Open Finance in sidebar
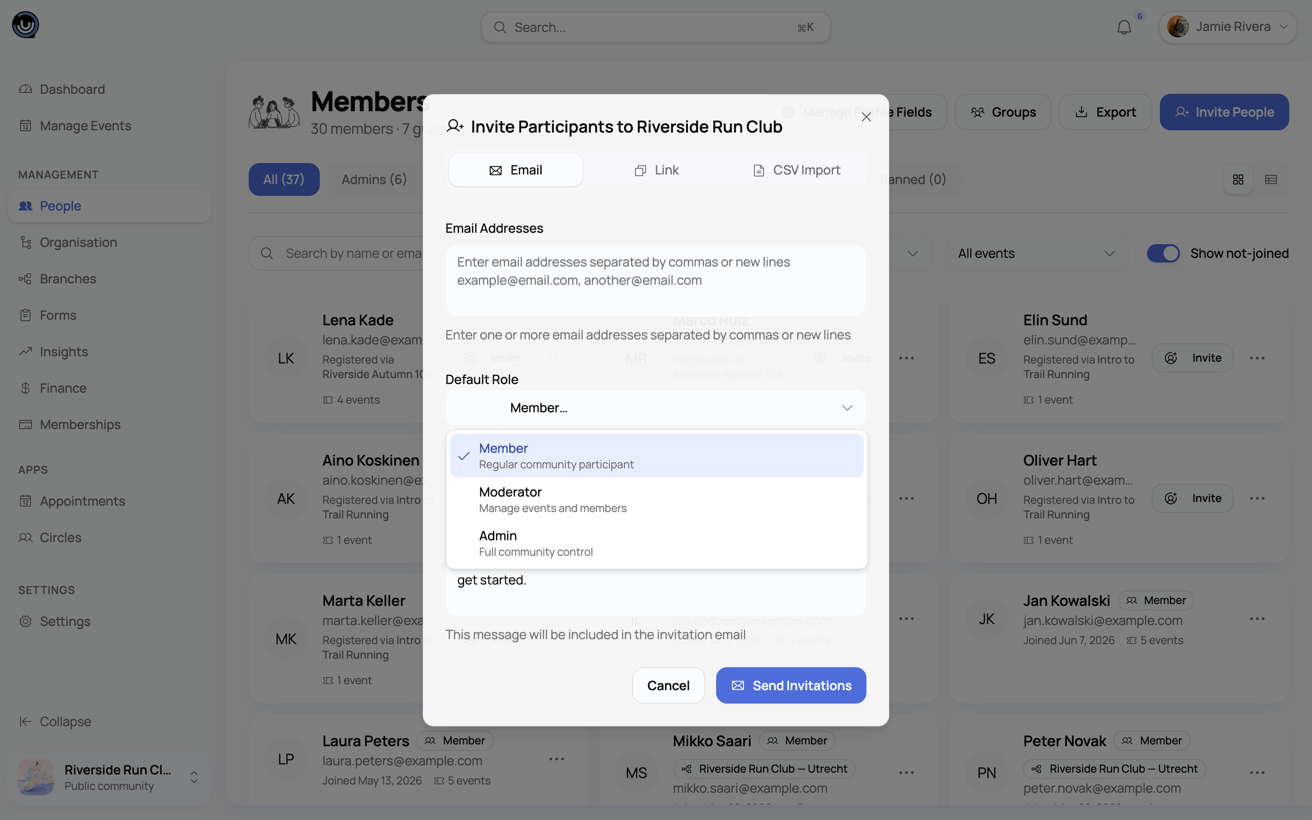The width and height of the screenshot is (1312, 820). (x=109, y=388)
